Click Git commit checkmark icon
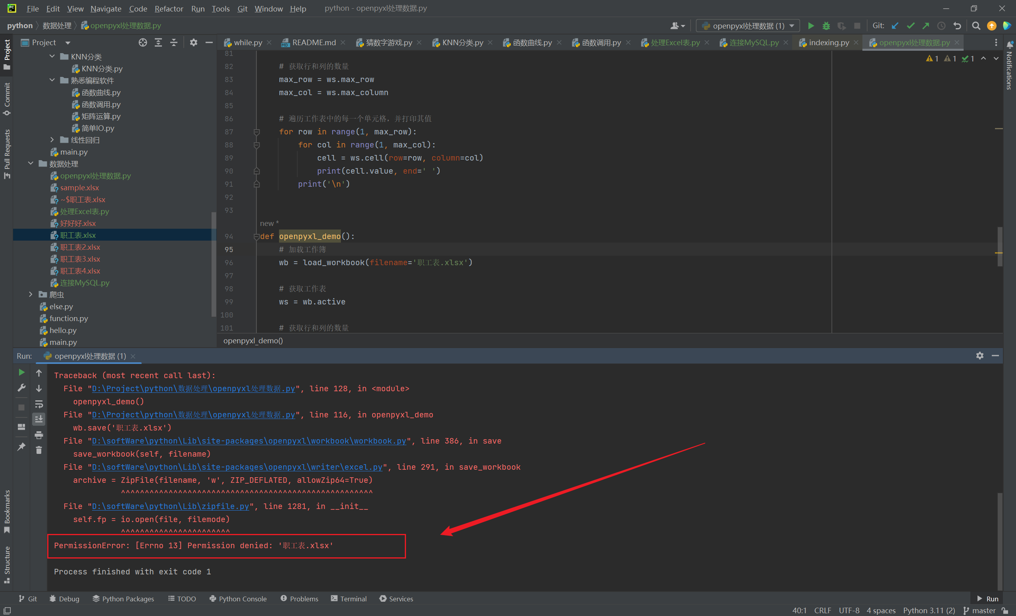This screenshot has width=1016, height=616. click(910, 25)
